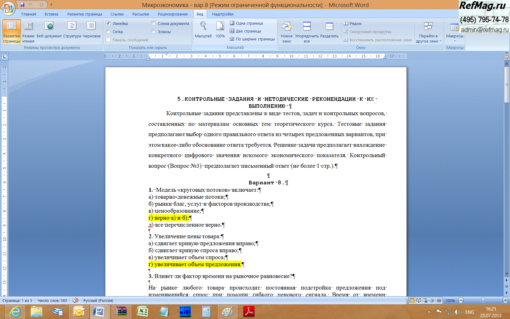Click Упорядочить все windows icon
The image size is (510, 319).
tap(307, 32)
